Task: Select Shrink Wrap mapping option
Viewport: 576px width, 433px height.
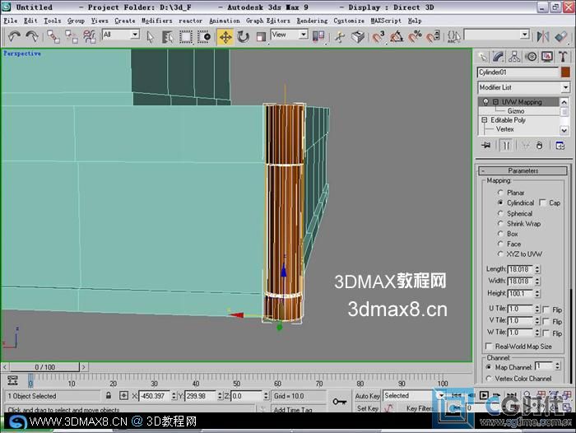Action: [500, 223]
